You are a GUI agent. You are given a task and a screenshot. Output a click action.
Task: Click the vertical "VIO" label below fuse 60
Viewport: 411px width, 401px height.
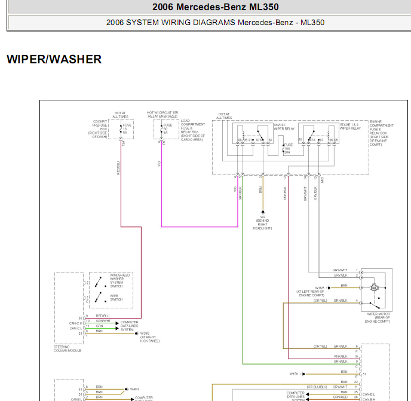[159, 164]
